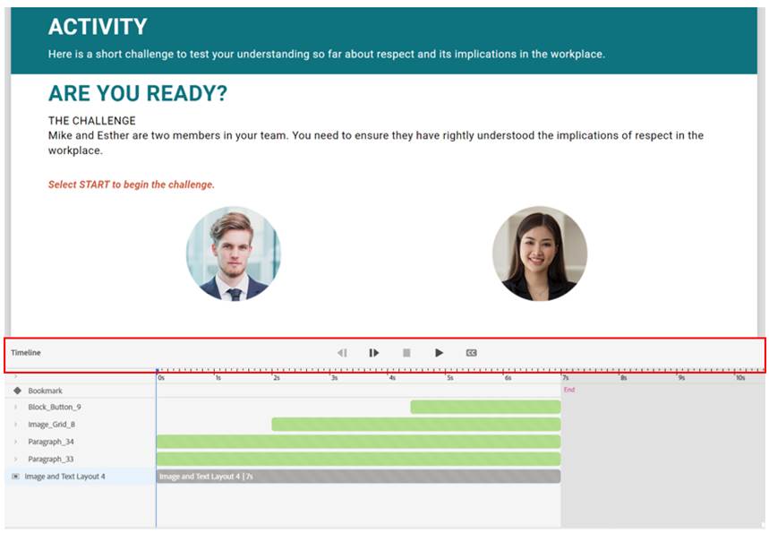Select the Image_Grid_8 green timeline bar
The height and width of the screenshot is (533, 769).
[415, 425]
